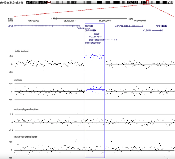Click the mother track label
Viewport: 175px width, 159px height.
point(18,80)
